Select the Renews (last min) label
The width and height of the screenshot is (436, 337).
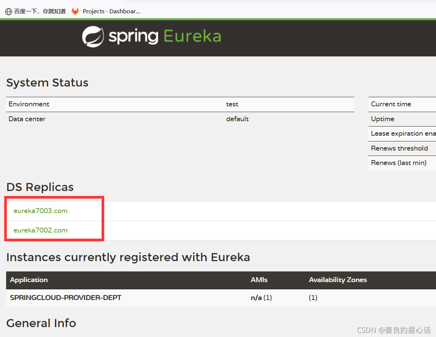coord(399,163)
